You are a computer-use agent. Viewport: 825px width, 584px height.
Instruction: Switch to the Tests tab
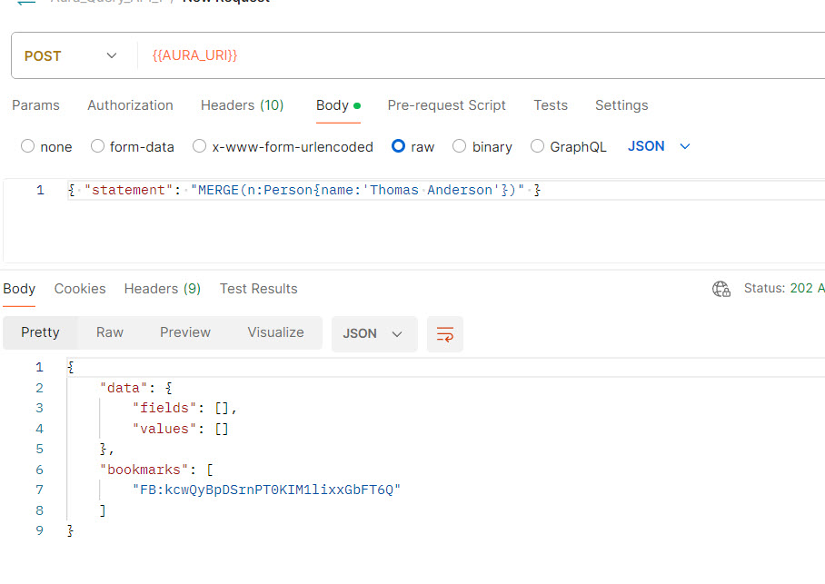551,105
